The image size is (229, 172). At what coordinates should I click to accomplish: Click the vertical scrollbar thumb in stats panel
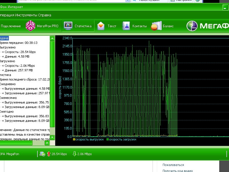click(x=52, y=84)
